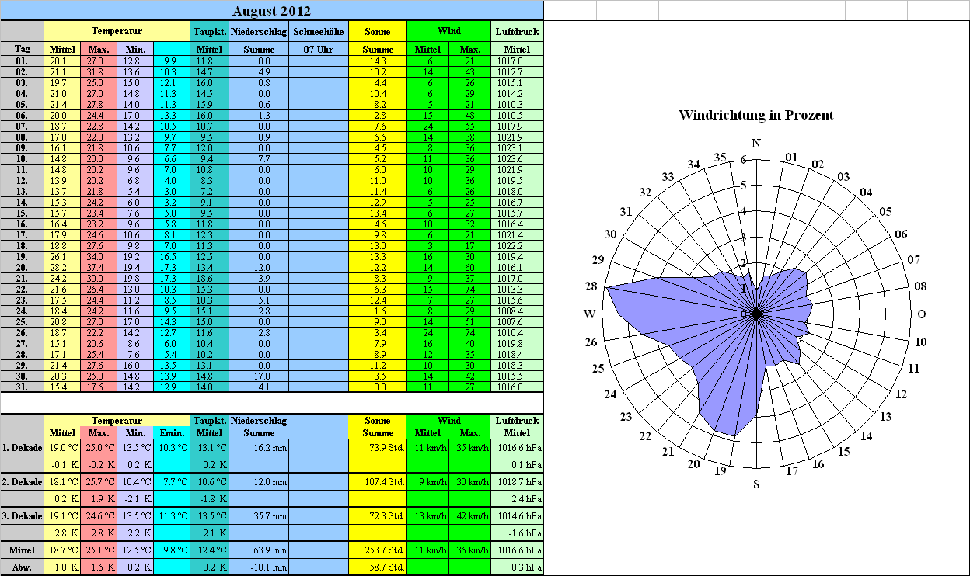The image size is (970, 576).
Task: Click the day label '01.' in the Tag column
Action: tap(23, 61)
